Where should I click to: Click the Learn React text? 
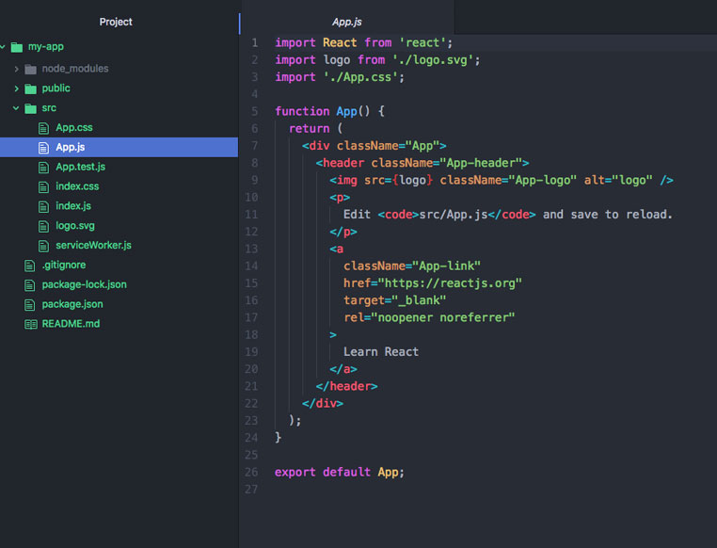pos(381,352)
